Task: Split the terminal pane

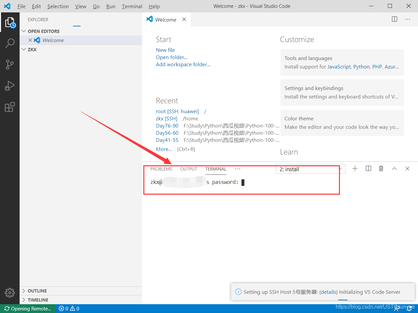Action: click(x=368, y=169)
